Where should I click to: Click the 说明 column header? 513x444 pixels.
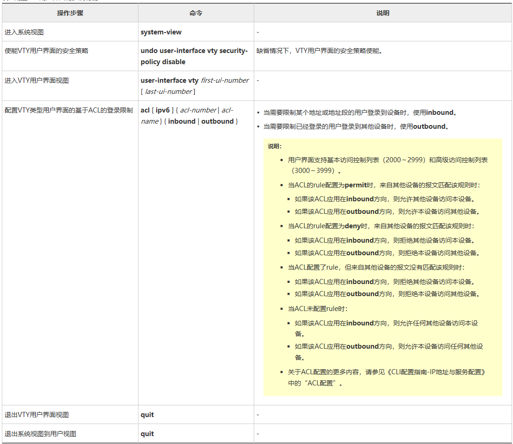(x=382, y=13)
